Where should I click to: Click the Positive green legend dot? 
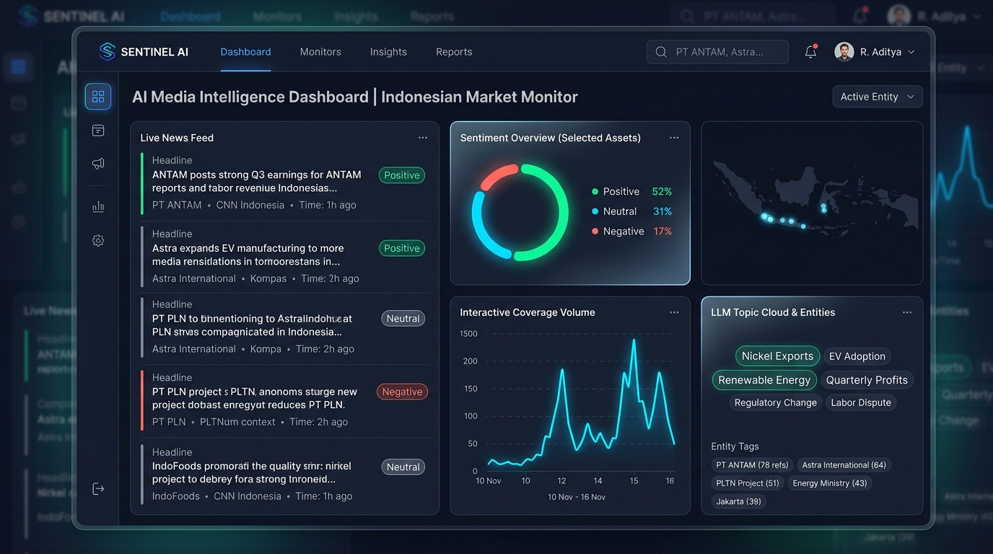tap(595, 192)
